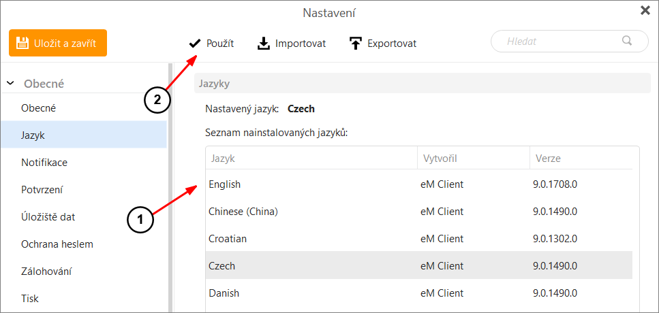Open the Notifikace settings page
659x313 pixels.
pyautogui.click(x=84, y=163)
